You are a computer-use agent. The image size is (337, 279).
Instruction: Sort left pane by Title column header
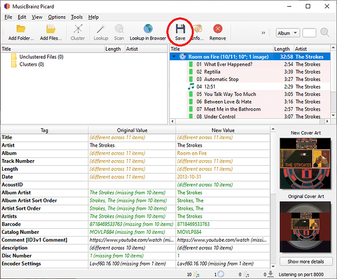point(52,49)
